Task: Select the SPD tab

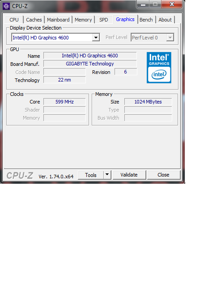Action: coord(104,20)
